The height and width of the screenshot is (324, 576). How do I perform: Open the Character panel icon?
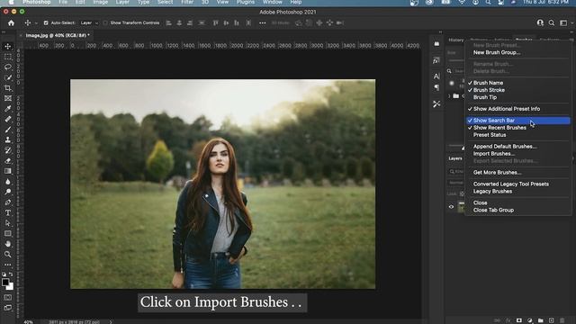coord(436,76)
